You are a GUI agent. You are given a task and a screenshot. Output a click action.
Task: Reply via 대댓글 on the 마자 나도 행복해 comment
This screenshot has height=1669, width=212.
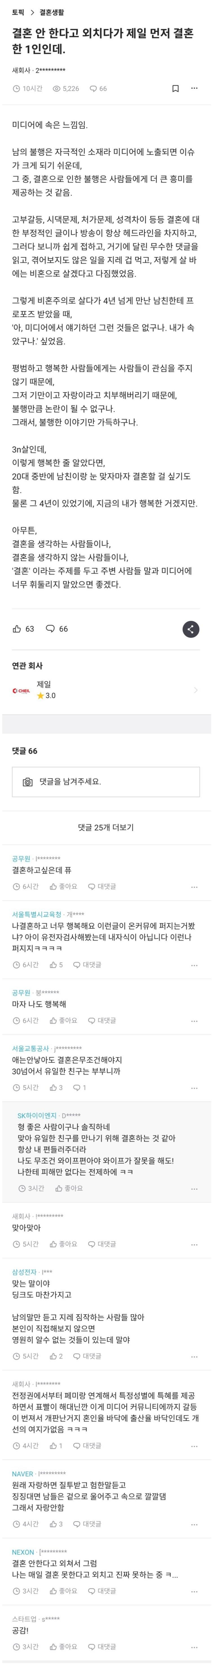(x=102, y=1020)
